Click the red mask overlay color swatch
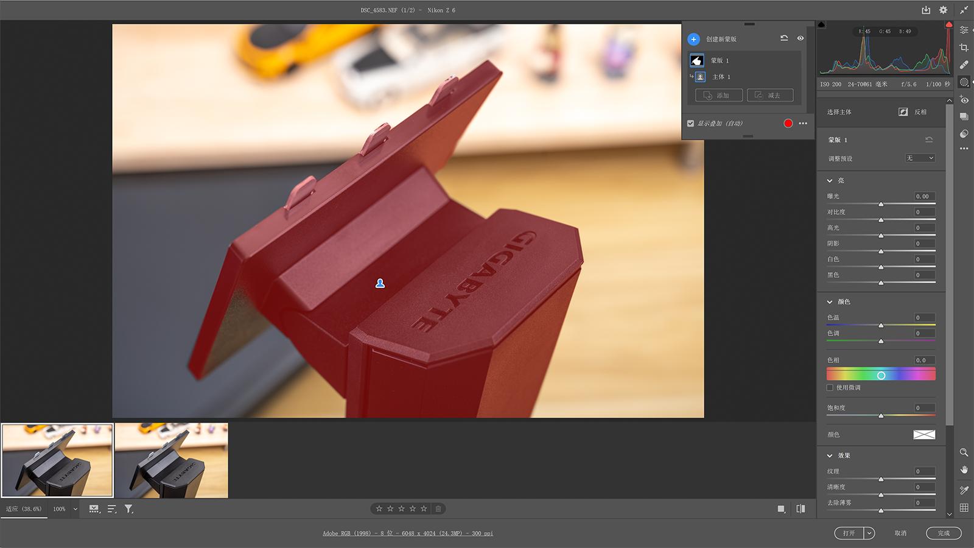Viewport: 974px width, 548px height. click(x=788, y=124)
